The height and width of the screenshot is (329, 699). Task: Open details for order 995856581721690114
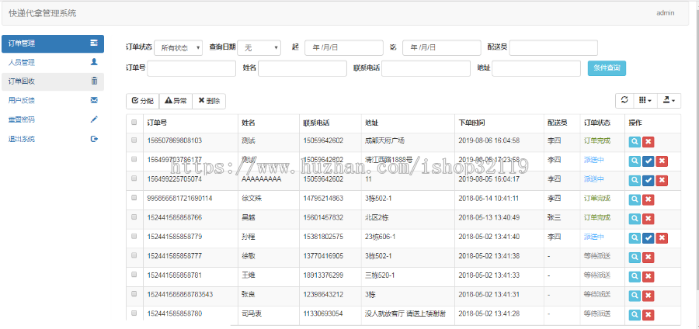tap(635, 199)
